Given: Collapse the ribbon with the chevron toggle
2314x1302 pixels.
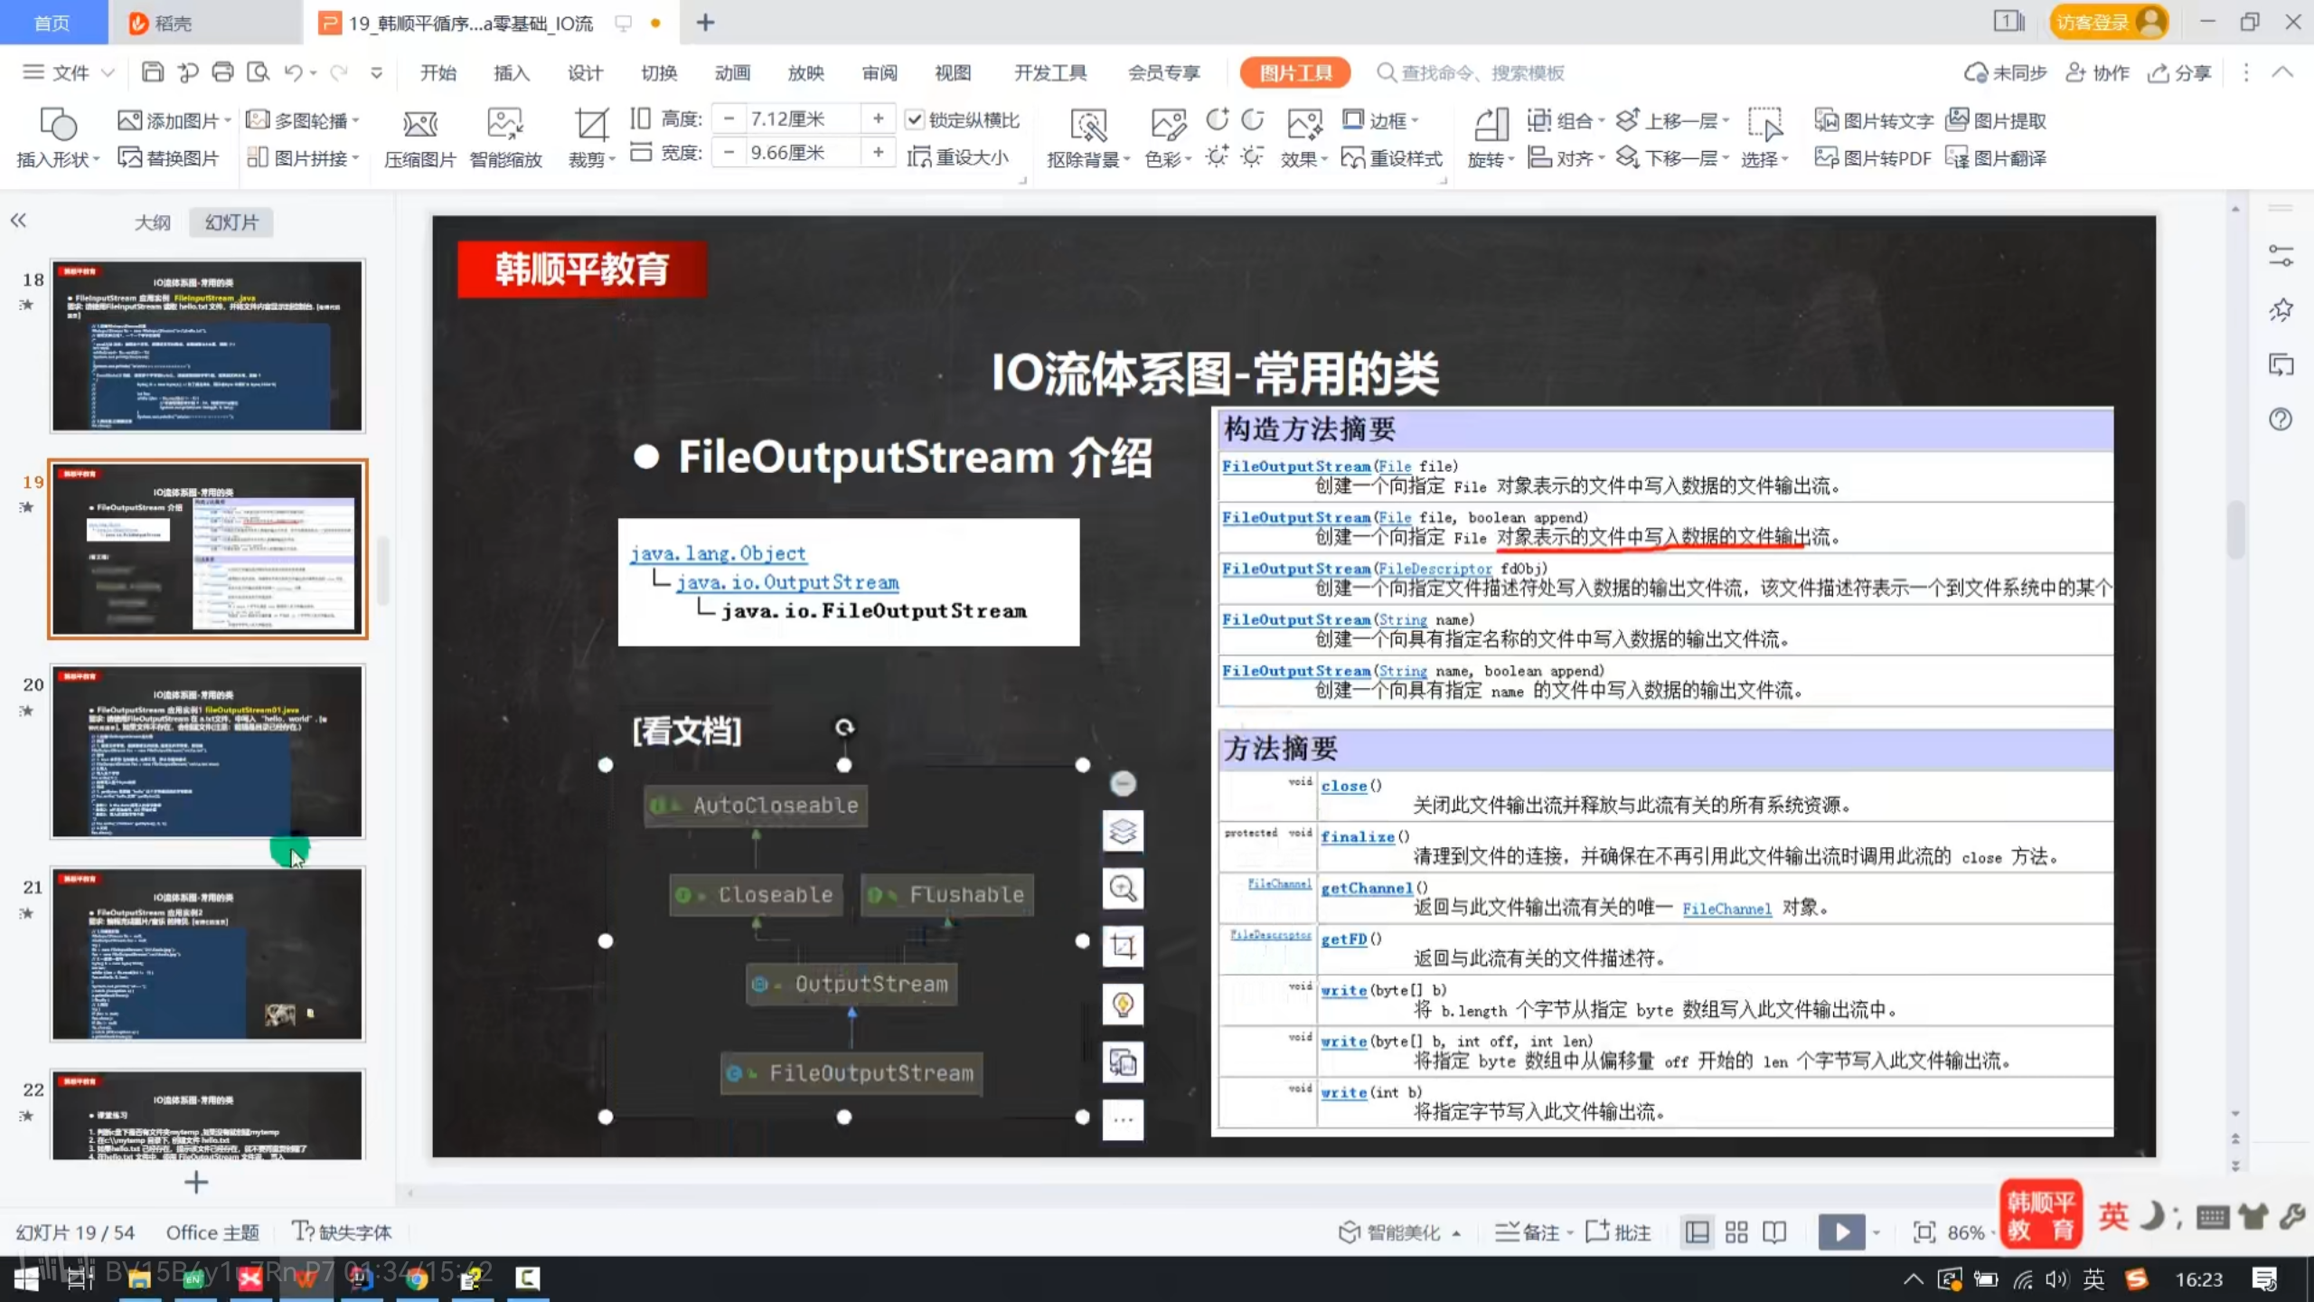Looking at the screenshot, I should (2283, 72).
